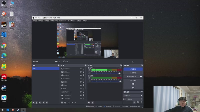The image size is (200, 112).
Task: Click the 开始录制 button
Action: pyautogui.click(x=133, y=73)
